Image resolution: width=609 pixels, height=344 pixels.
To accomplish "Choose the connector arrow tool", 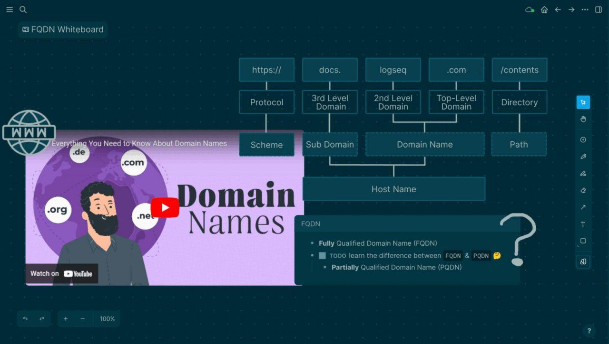I will click(x=583, y=207).
